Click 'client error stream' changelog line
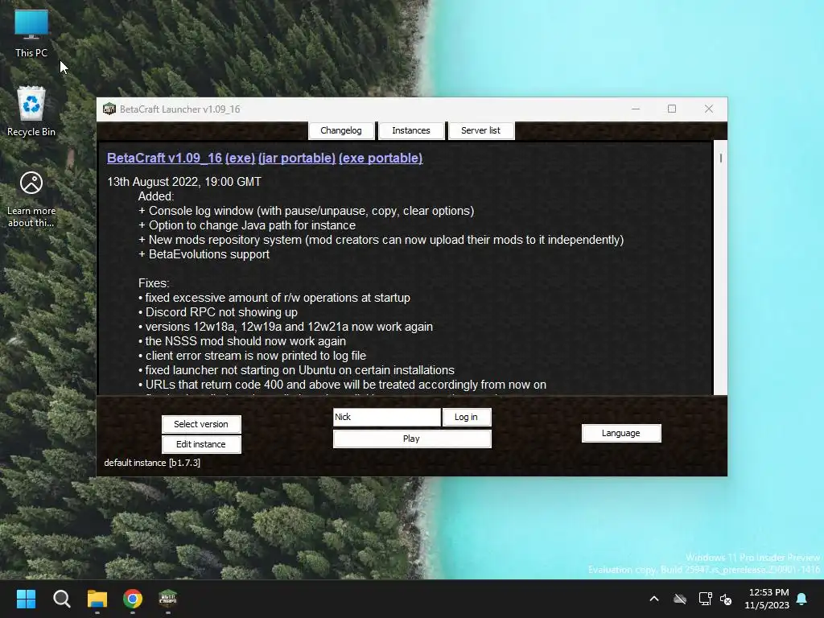 tap(252, 356)
